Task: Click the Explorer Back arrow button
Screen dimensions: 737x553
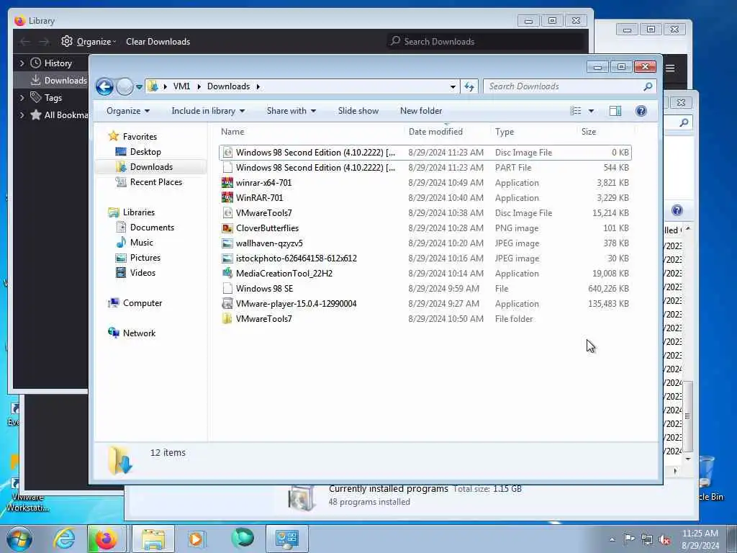Action: (x=104, y=86)
